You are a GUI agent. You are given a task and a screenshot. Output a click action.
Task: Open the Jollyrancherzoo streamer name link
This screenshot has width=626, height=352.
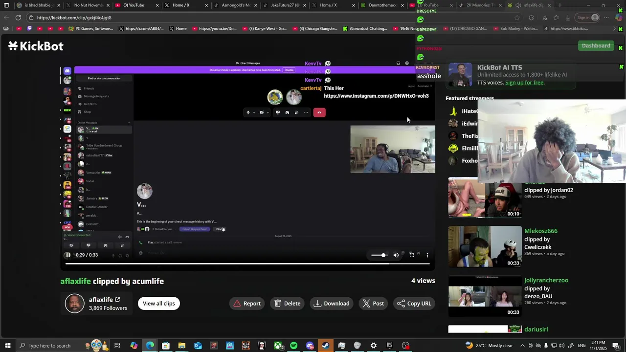click(546, 280)
